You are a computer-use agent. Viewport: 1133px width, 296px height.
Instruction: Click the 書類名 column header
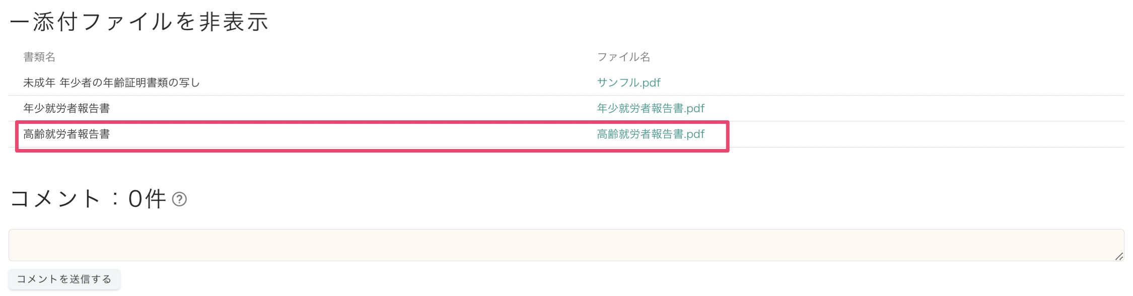pos(39,57)
